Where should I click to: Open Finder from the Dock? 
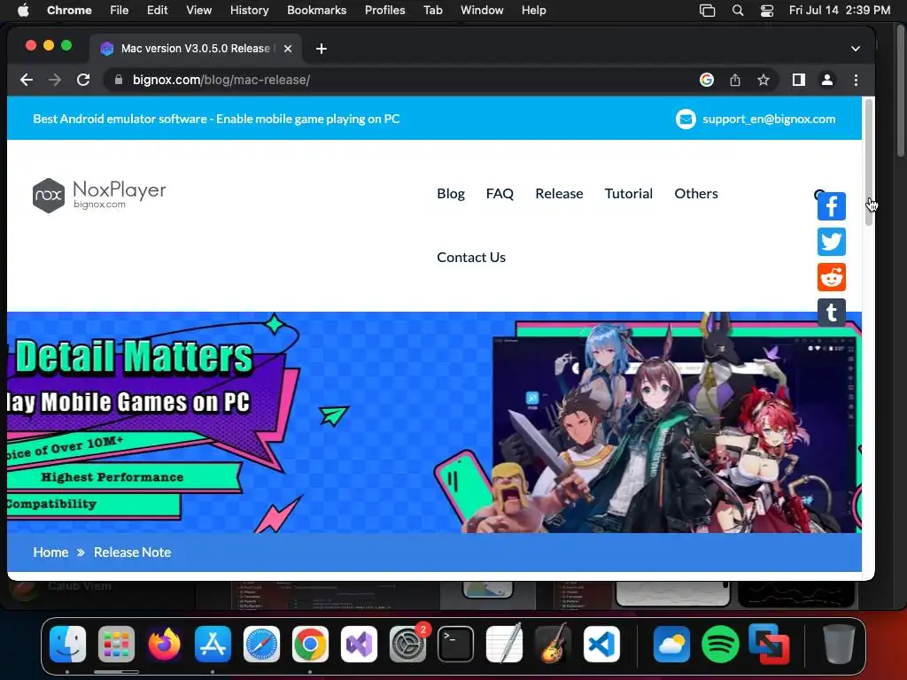click(67, 645)
